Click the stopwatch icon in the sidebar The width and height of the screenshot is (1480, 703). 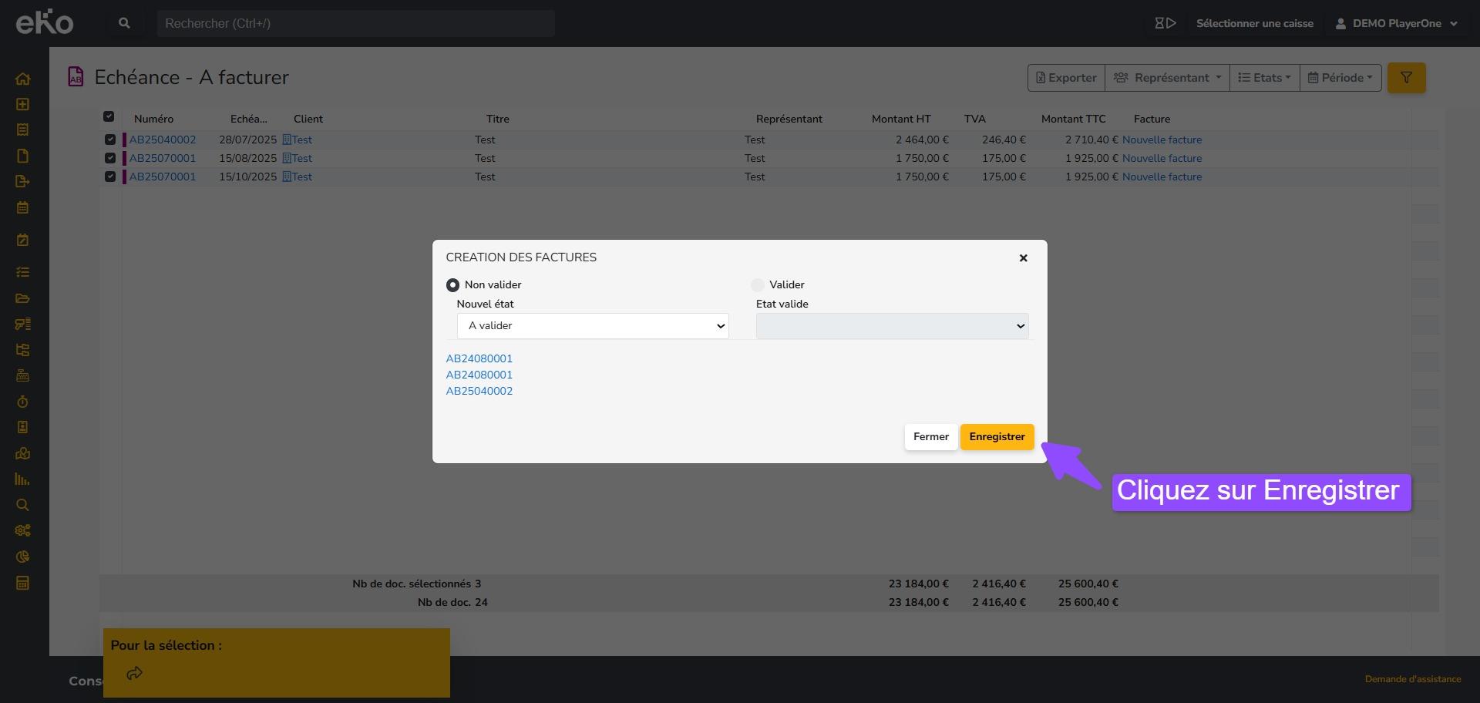(x=22, y=402)
